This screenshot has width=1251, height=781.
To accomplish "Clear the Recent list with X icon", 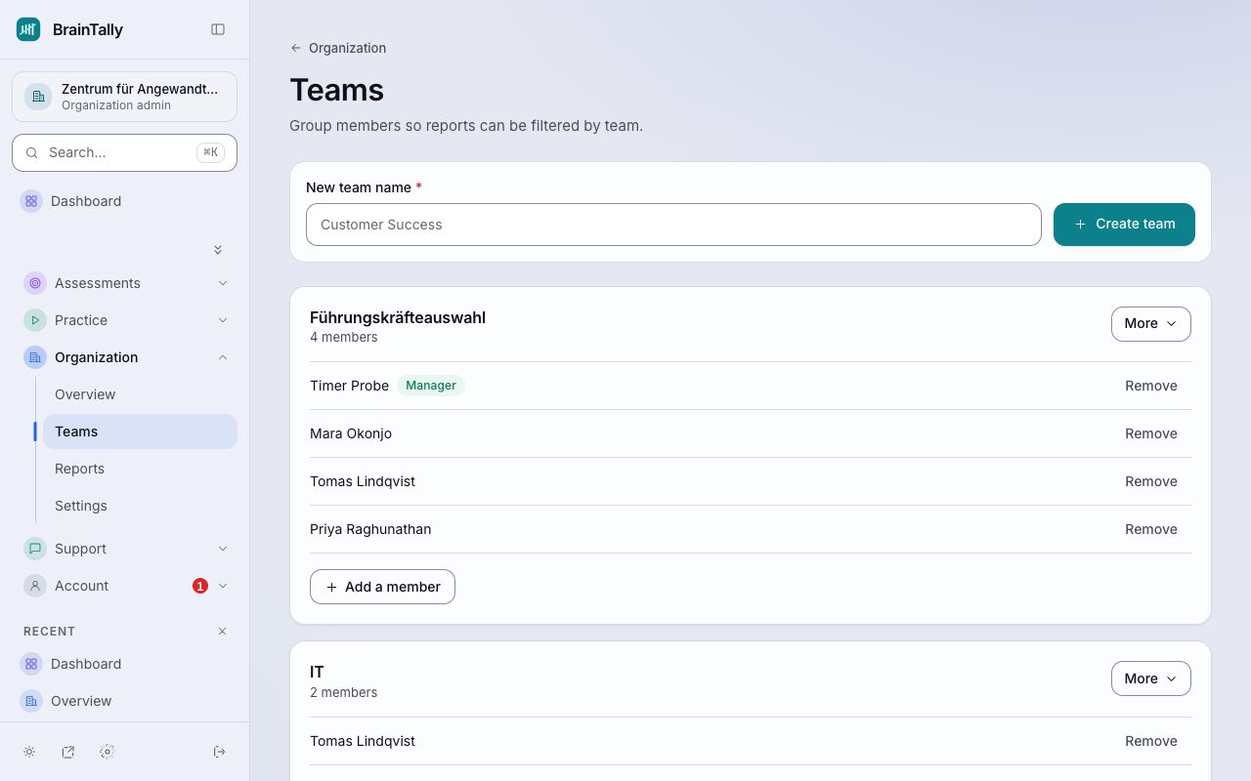I will point(222,632).
